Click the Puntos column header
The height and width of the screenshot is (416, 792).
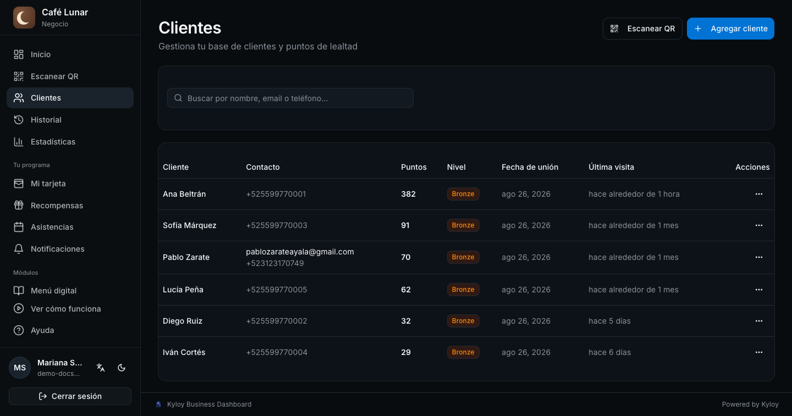(x=414, y=167)
